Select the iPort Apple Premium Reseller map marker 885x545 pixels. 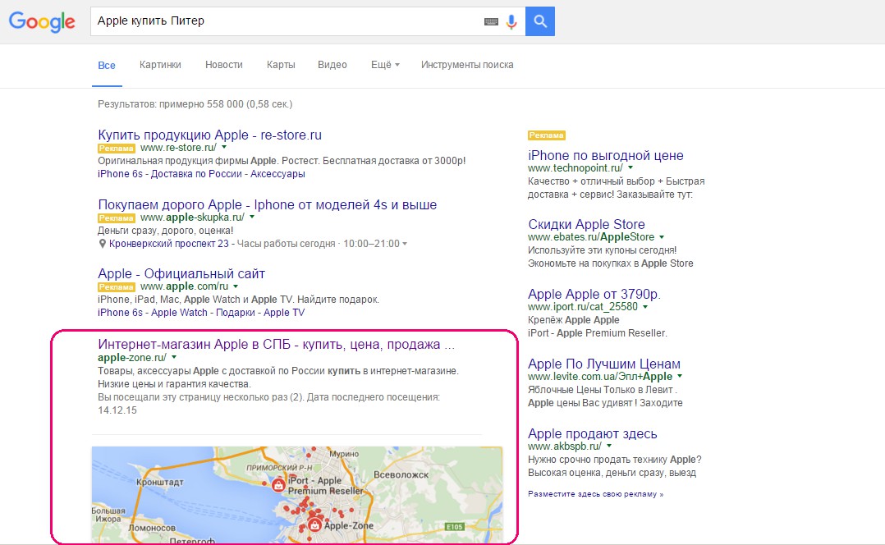[278, 484]
